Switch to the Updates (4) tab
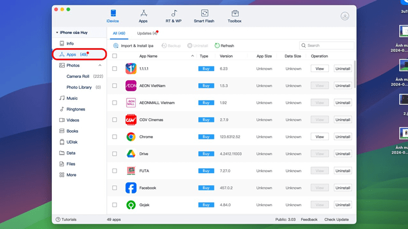The height and width of the screenshot is (229, 408). click(x=147, y=33)
